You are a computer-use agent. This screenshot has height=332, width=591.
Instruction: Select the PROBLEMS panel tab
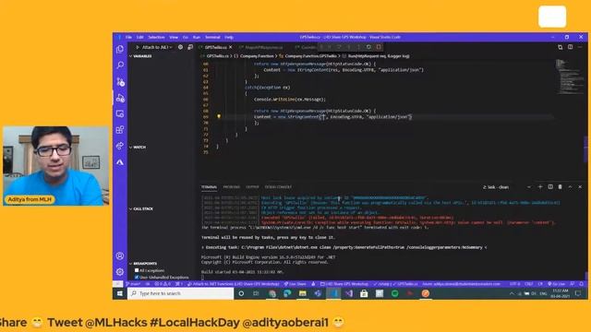pos(232,187)
